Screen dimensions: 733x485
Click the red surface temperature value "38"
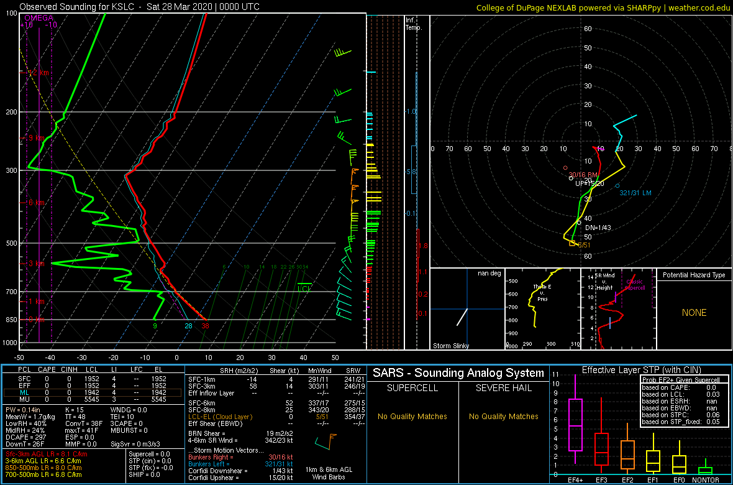pyautogui.click(x=205, y=326)
